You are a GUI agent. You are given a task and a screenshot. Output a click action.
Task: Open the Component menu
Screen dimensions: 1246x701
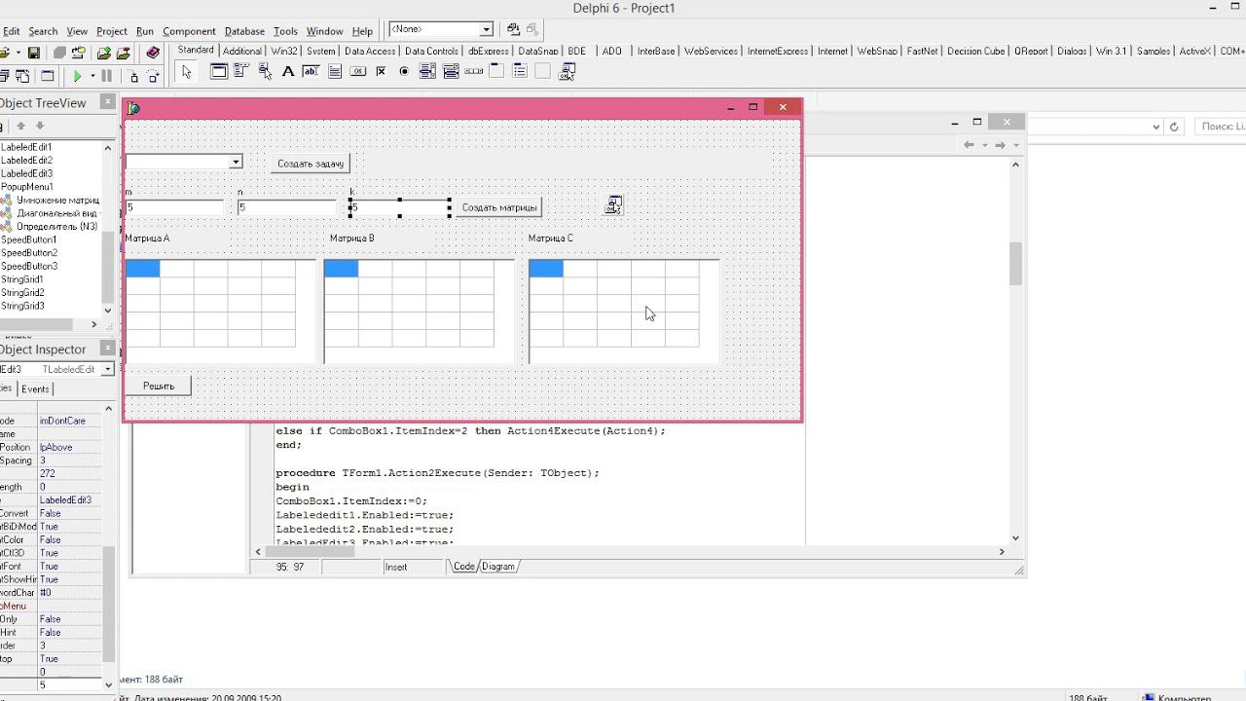click(x=189, y=31)
